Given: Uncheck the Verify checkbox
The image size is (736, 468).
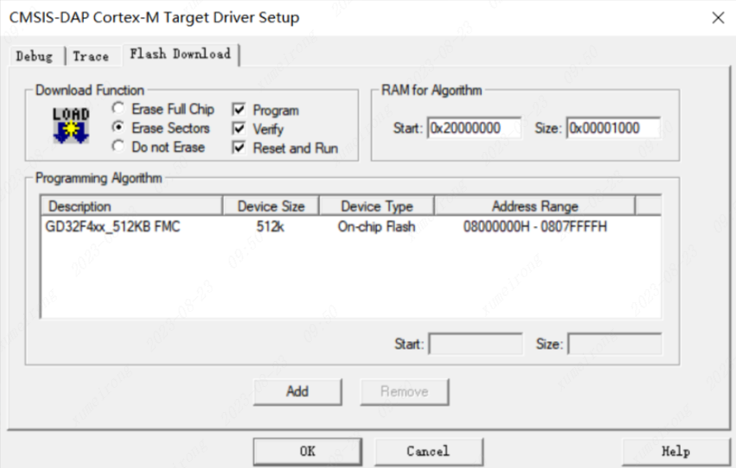Looking at the screenshot, I should pyautogui.click(x=239, y=130).
